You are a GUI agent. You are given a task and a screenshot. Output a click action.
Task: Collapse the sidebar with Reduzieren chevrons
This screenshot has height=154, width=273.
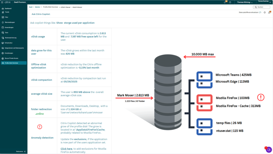point(25,151)
